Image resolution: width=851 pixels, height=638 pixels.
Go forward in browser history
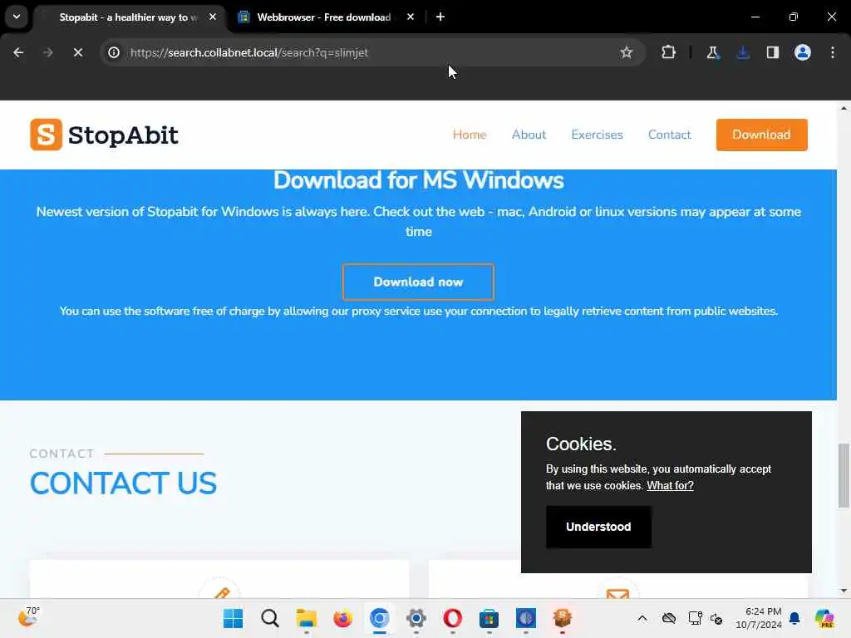click(x=47, y=52)
